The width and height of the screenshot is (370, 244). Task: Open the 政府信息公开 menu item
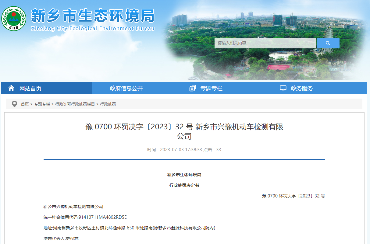pos(126,88)
